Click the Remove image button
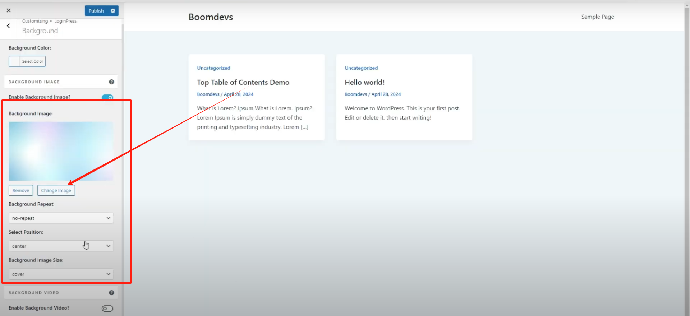 pos(21,190)
